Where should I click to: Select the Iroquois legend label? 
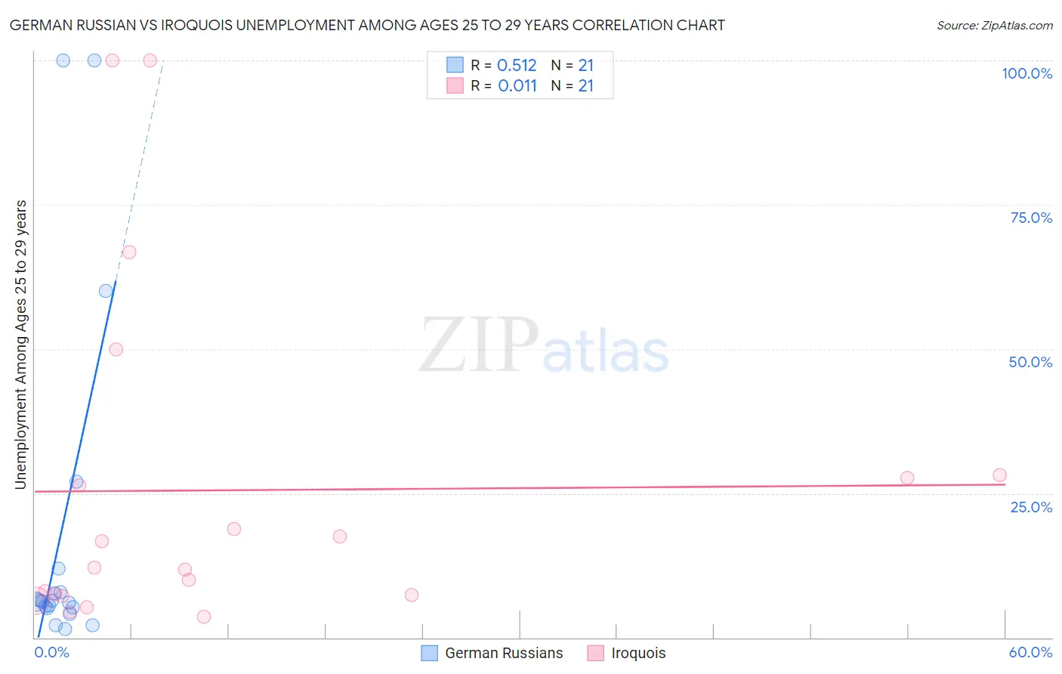pyautogui.click(x=638, y=653)
